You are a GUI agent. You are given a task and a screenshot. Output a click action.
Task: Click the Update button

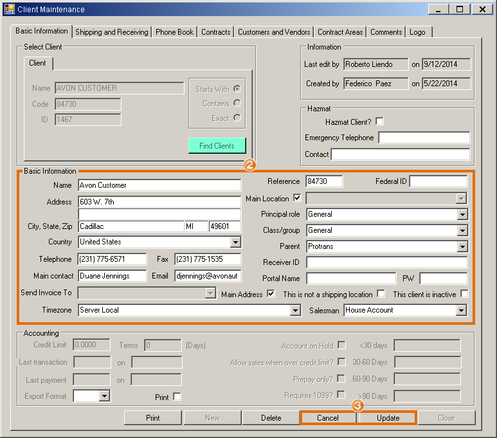[388, 417]
